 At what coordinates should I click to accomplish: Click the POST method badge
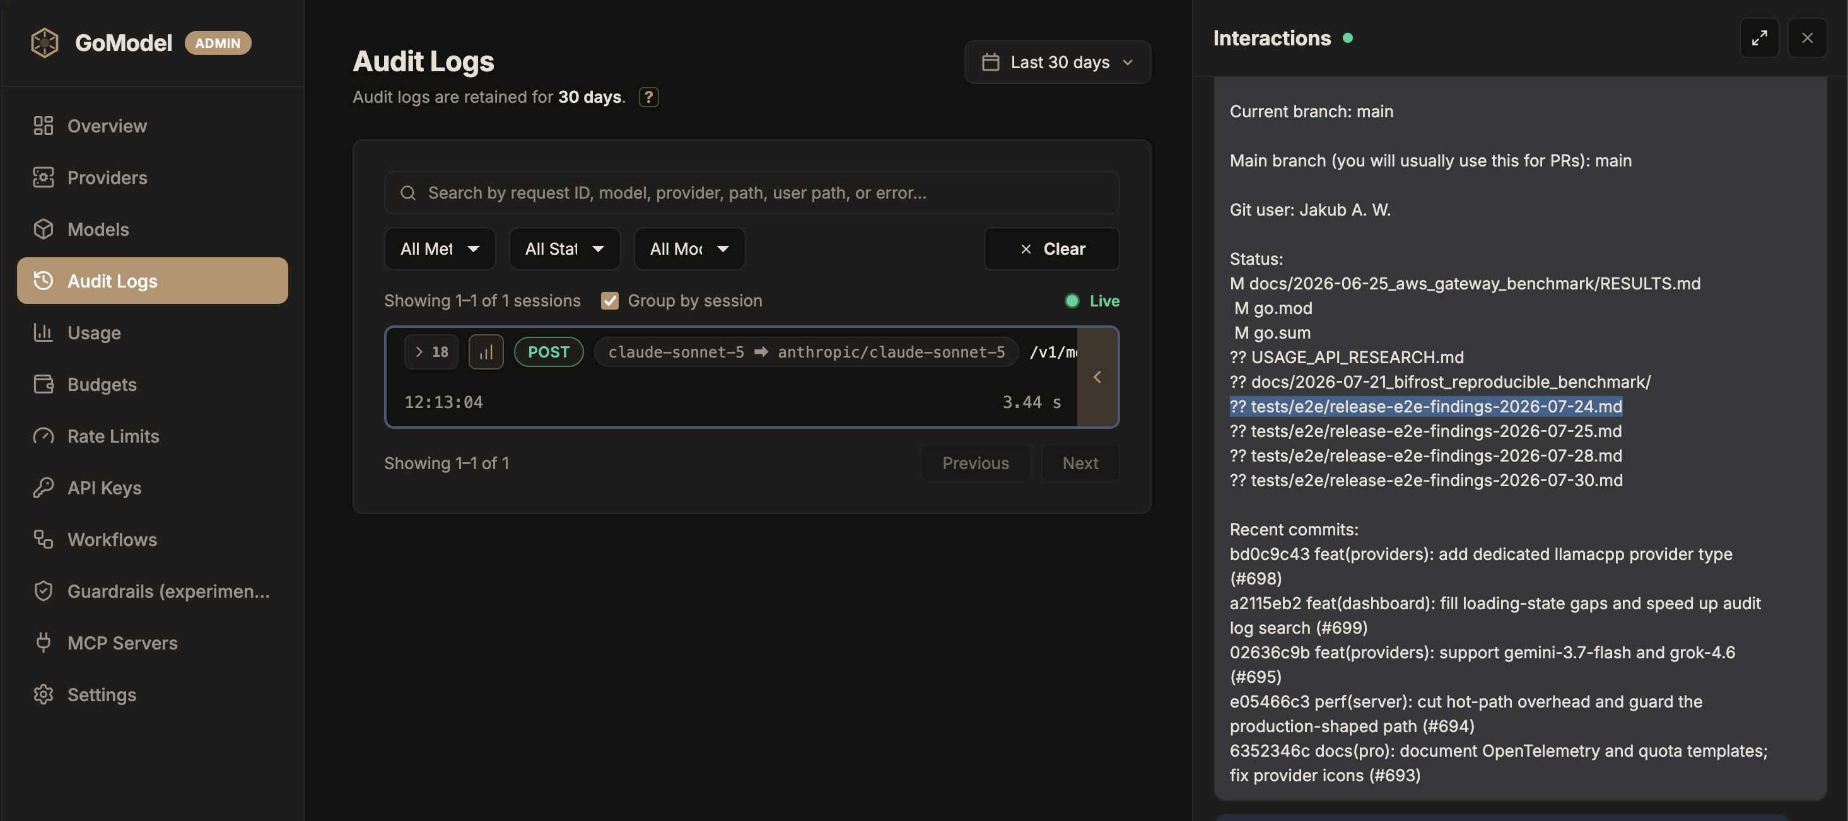point(549,352)
